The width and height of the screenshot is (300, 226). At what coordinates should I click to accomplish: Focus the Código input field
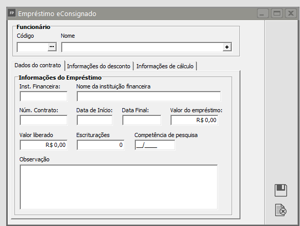click(33, 47)
